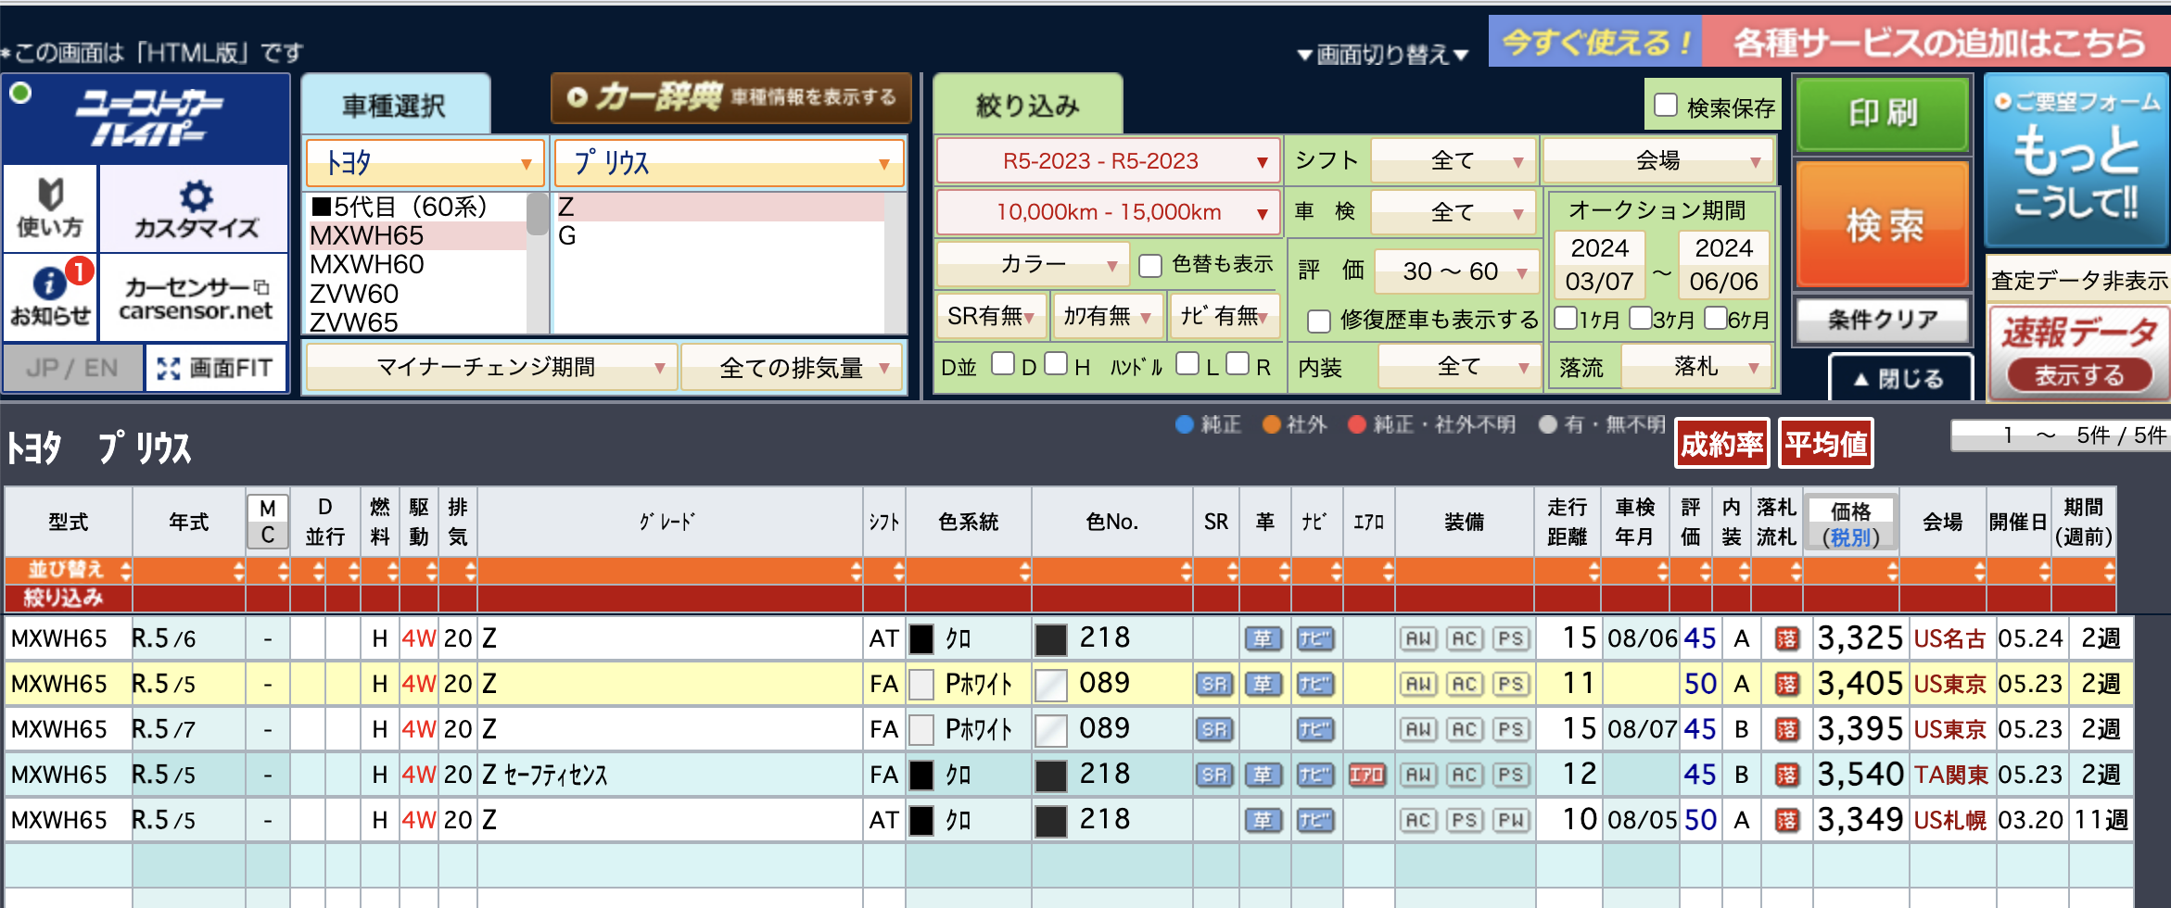Click AC icon in 3,540 row
The image size is (2171, 908).
pyautogui.click(x=1465, y=775)
